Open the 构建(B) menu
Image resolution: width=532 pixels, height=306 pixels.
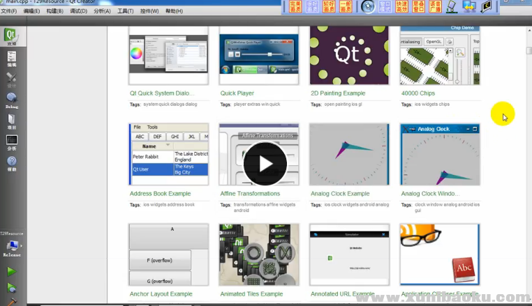(55, 11)
